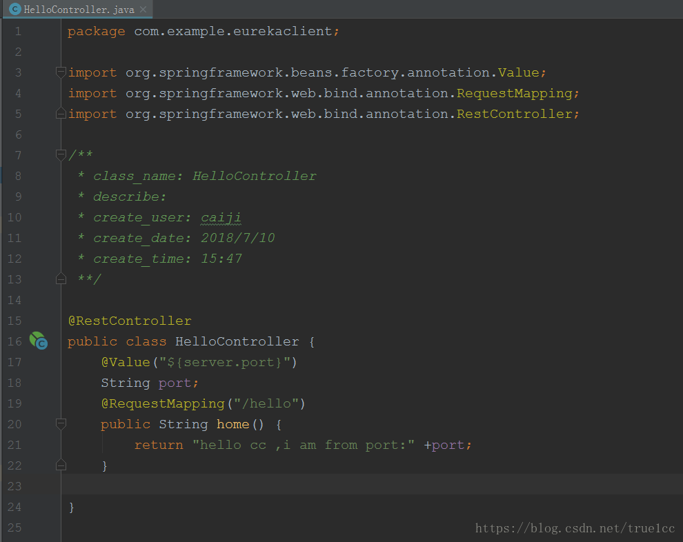Collapse the Javadoc comment at line 7
This screenshot has height=542, width=683.
click(61, 154)
